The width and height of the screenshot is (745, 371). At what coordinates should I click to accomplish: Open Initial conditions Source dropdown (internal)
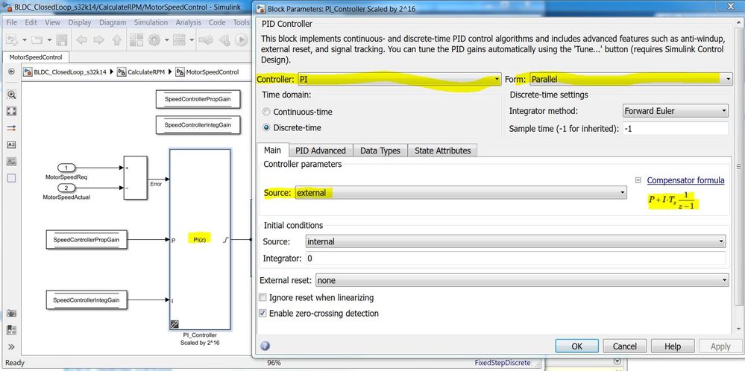point(516,241)
